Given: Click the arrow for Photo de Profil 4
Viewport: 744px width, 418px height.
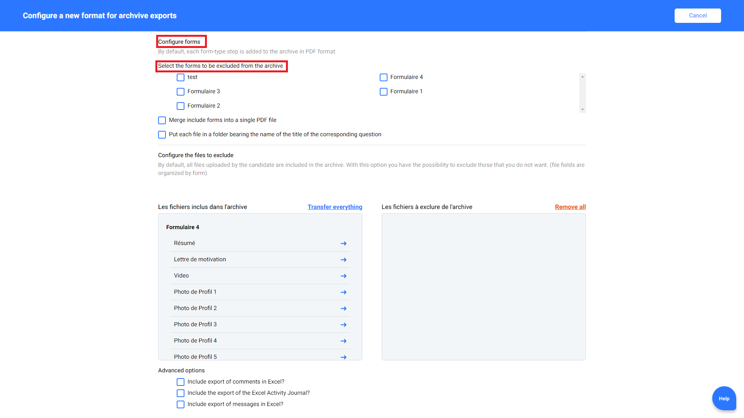Looking at the screenshot, I should [343, 341].
